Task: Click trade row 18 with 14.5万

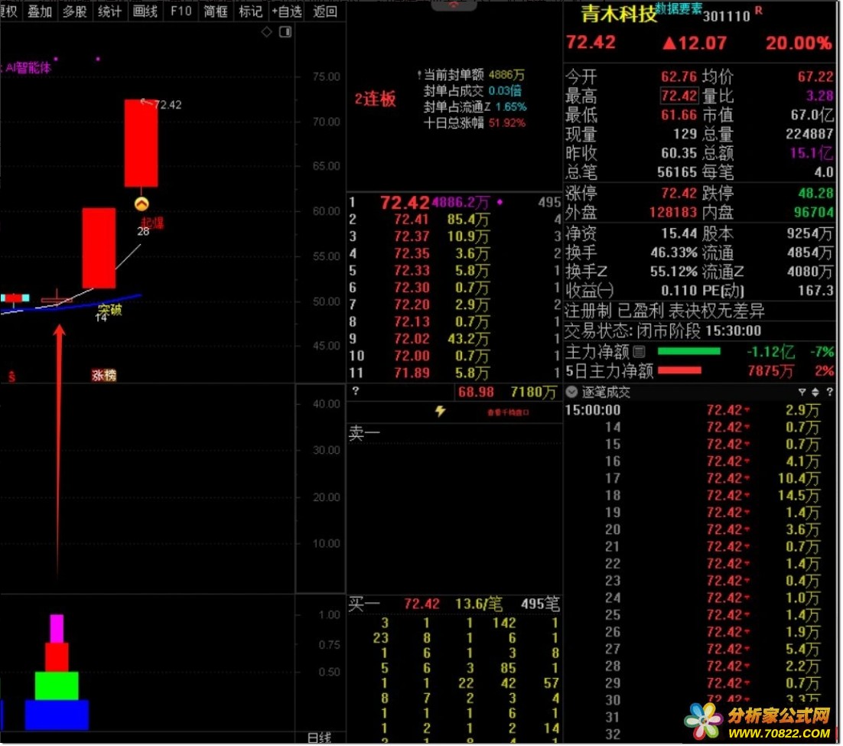Action: point(699,495)
